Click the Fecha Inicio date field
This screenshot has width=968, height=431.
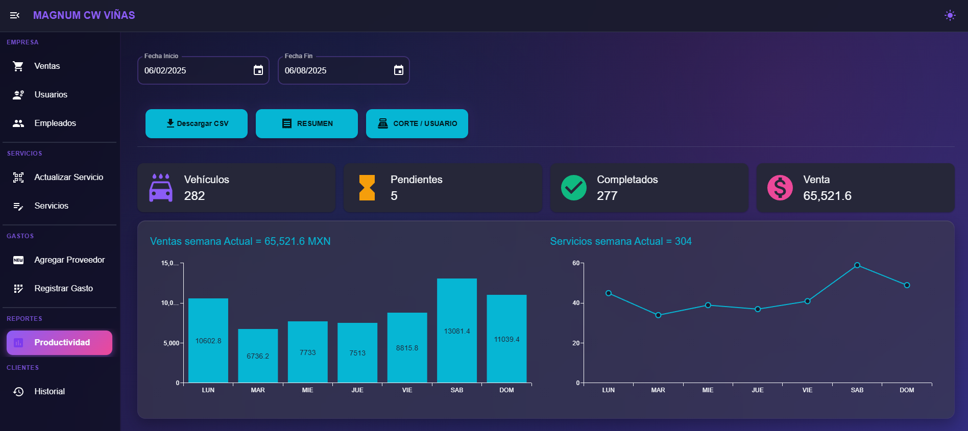tap(194, 70)
